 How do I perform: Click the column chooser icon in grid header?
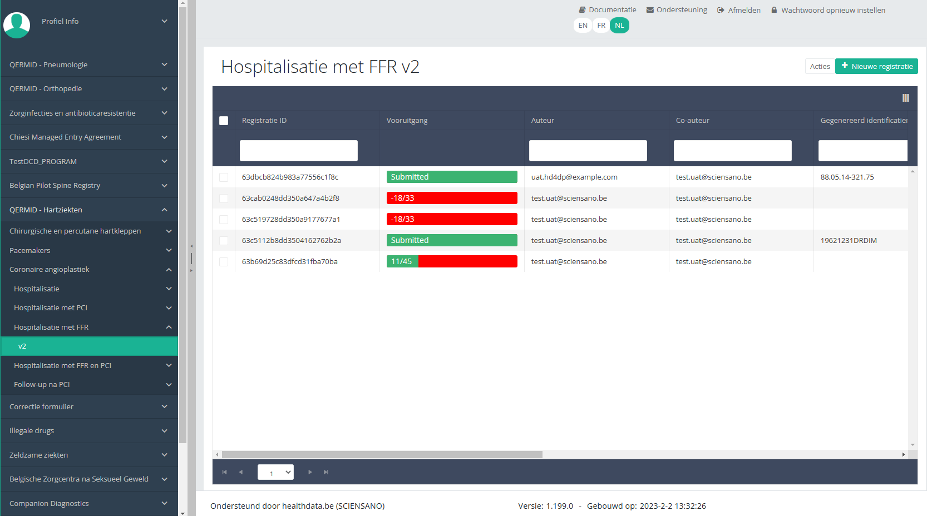pyautogui.click(x=905, y=98)
